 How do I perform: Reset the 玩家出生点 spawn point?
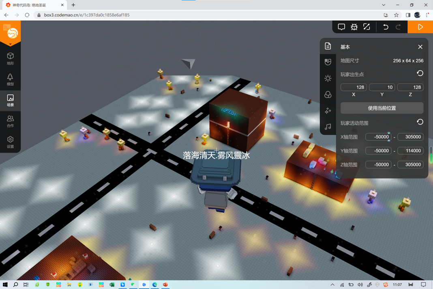[x=420, y=73]
